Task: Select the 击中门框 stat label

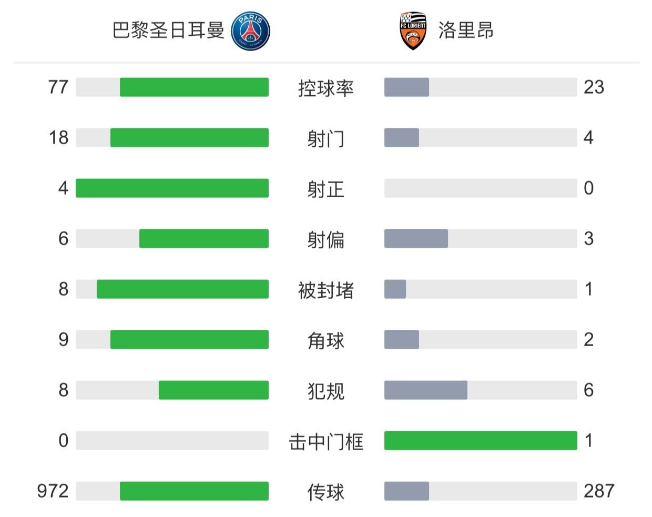Action: tap(326, 441)
